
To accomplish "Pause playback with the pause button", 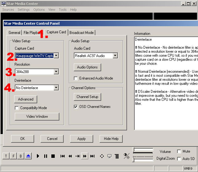I will [46, 156].
